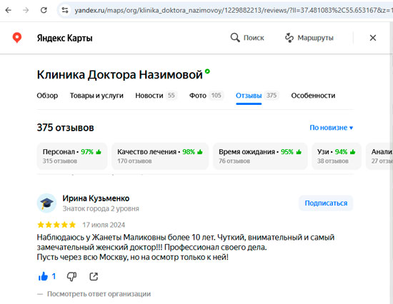The image size is (393, 304).
Task: Dislike the review with the thumbs down icon
Action: click(x=71, y=277)
